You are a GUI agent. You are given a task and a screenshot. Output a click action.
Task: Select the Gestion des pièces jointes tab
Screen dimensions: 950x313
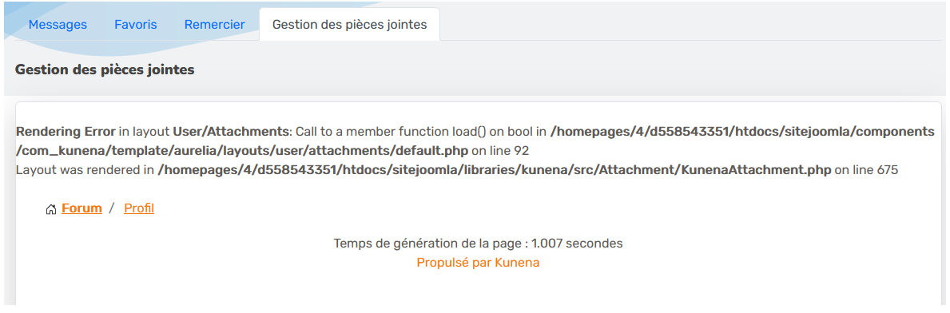[x=350, y=25]
